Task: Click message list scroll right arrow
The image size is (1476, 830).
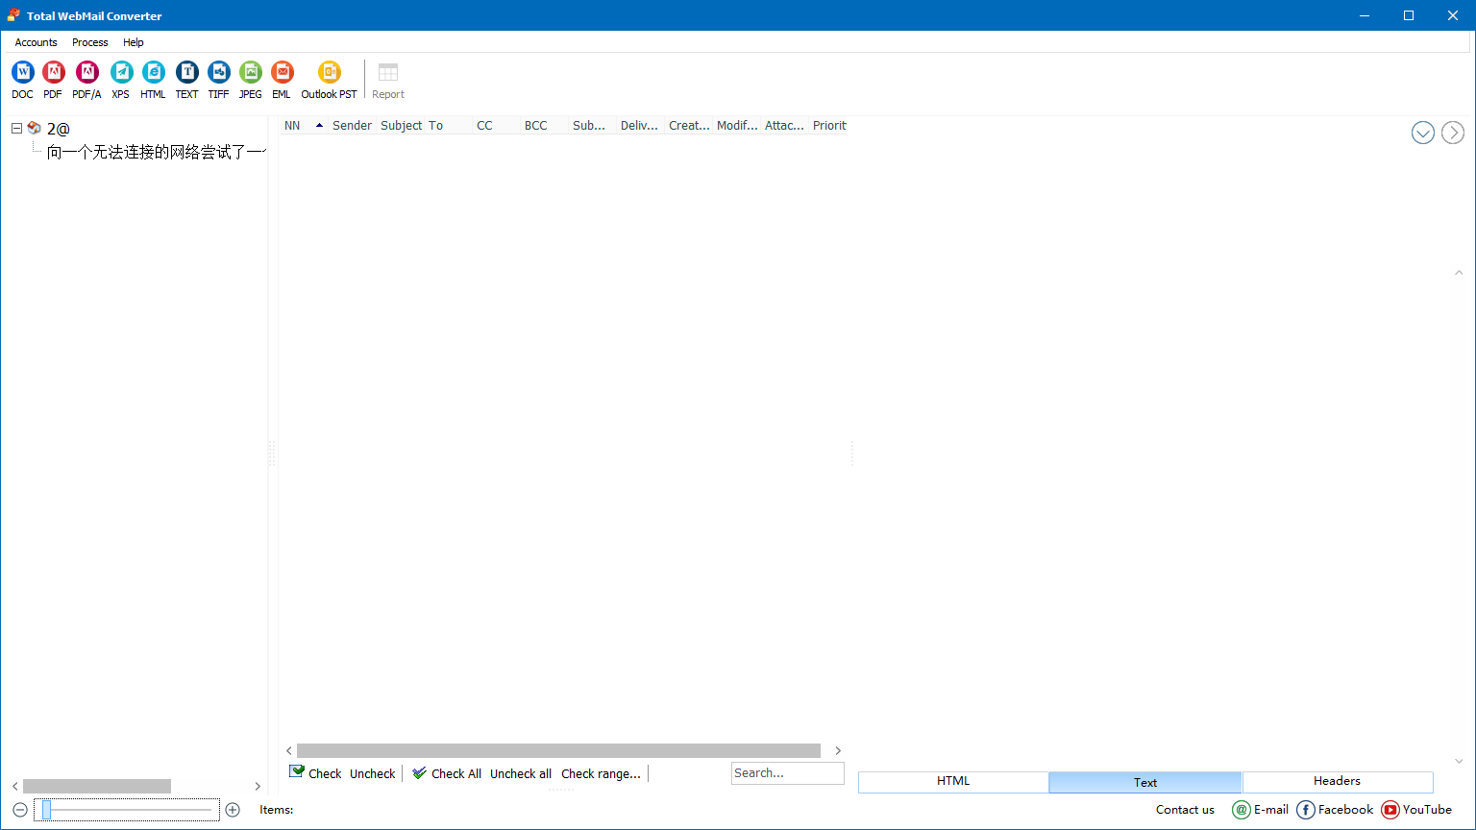Action: pos(838,750)
